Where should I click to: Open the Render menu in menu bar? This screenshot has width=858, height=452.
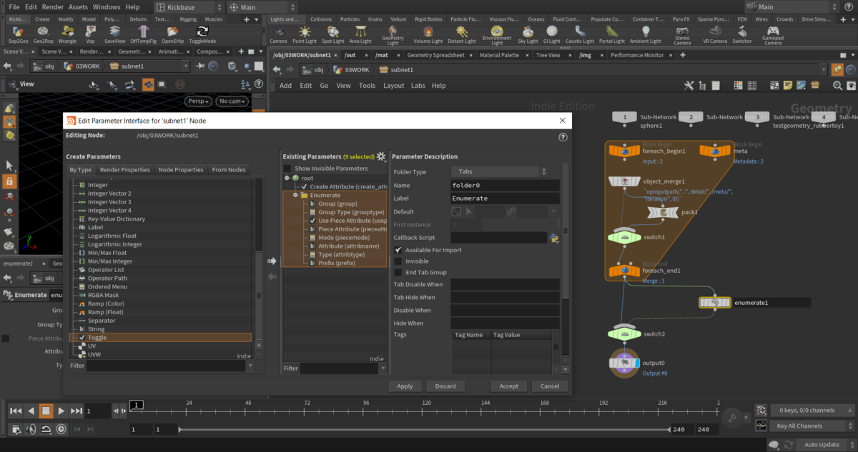coord(53,6)
